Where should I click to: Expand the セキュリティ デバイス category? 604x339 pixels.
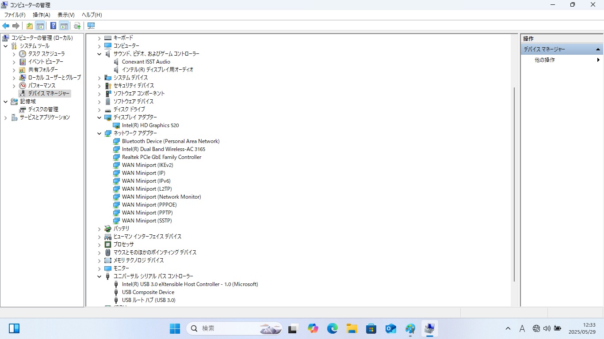[x=99, y=86]
